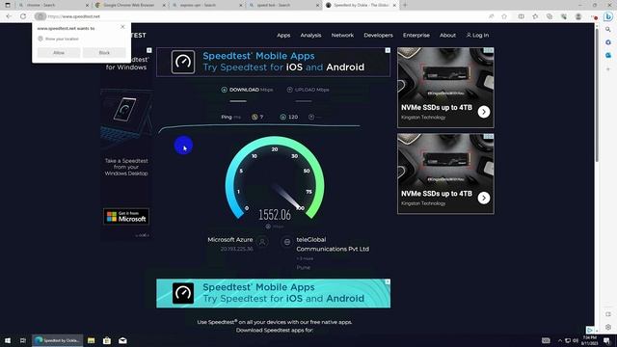The height and width of the screenshot is (347, 617).
Task: Click the site location permission icon in address bar
Action: point(40,16)
